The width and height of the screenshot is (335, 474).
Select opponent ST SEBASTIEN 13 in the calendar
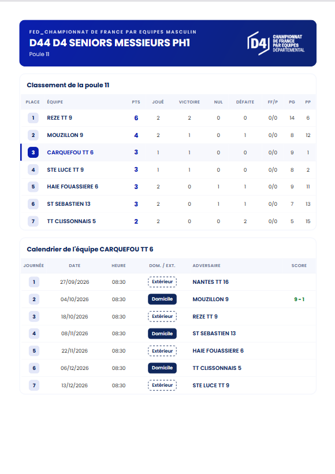(214, 334)
